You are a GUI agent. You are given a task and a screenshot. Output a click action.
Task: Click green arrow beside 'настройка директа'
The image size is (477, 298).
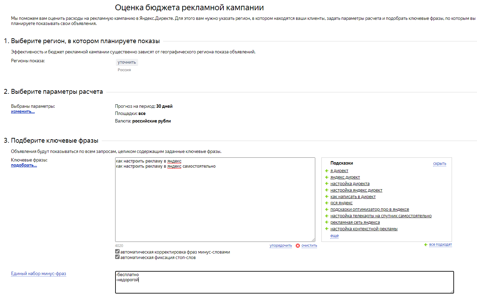327,184
